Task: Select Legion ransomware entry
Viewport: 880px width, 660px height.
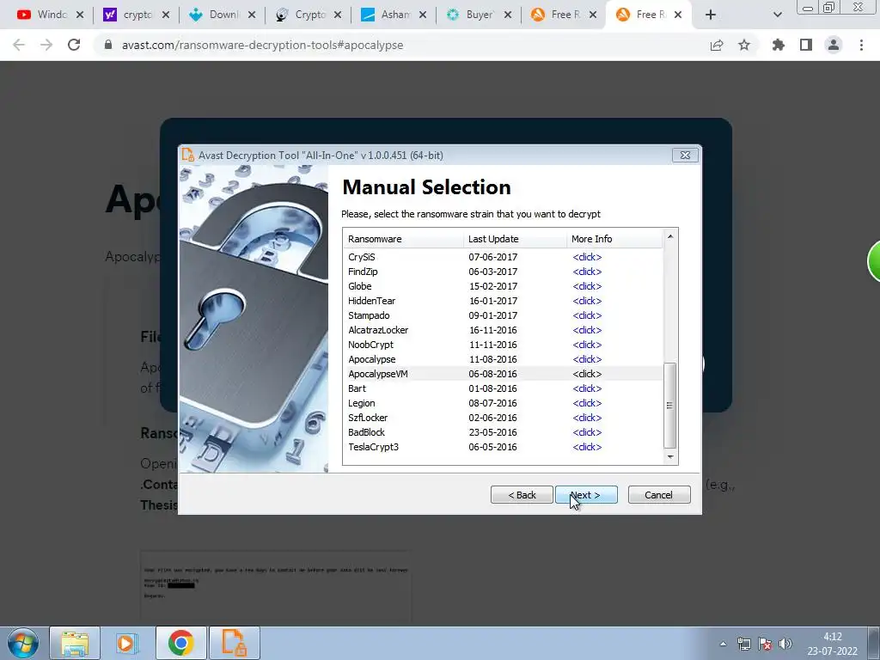Action: [503, 403]
